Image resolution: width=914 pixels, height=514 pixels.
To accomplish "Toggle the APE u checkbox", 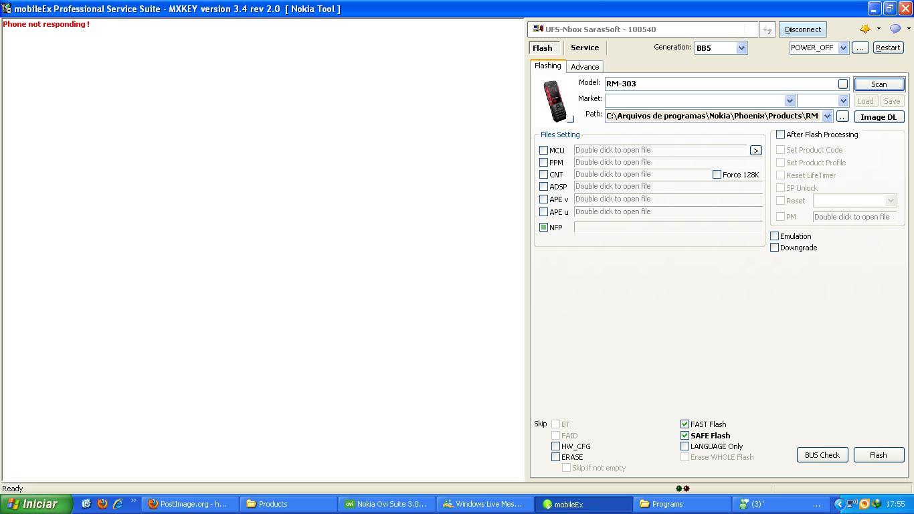I will [543, 212].
